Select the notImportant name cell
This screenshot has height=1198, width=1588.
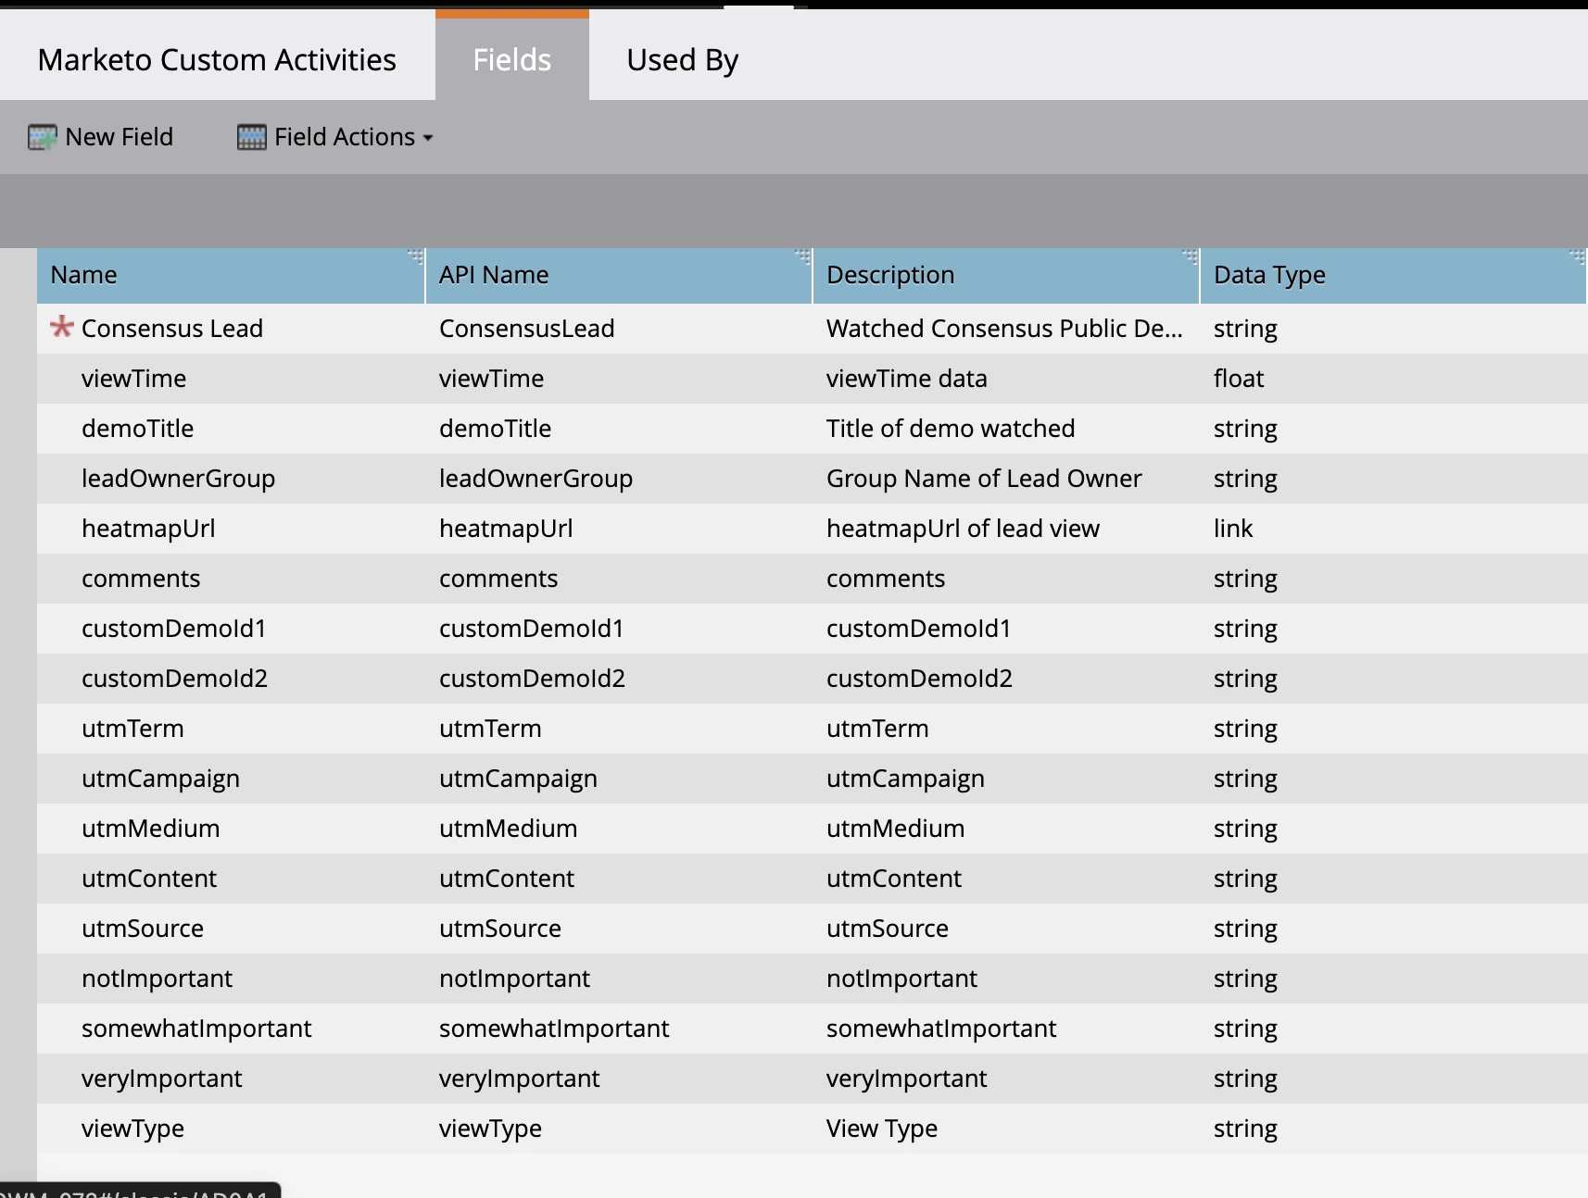(x=157, y=979)
